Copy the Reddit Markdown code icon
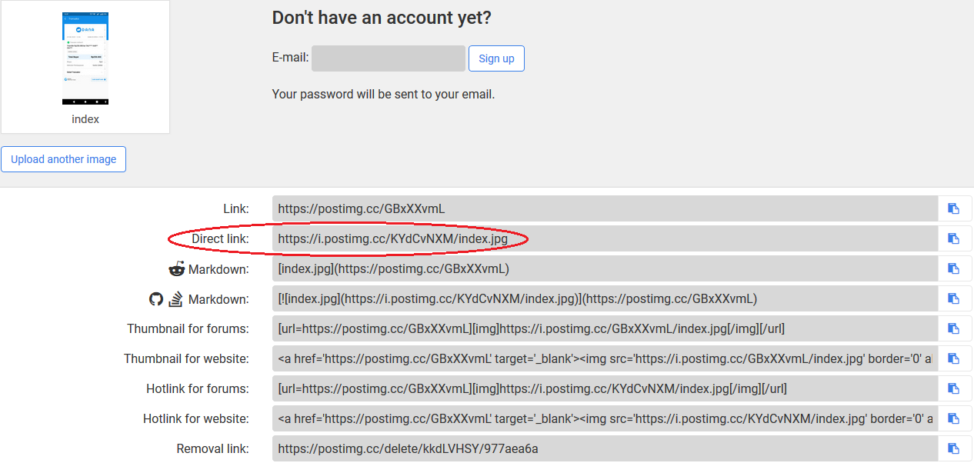This screenshot has width=974, height=463. pyautogui.click(x=954, y=268)
